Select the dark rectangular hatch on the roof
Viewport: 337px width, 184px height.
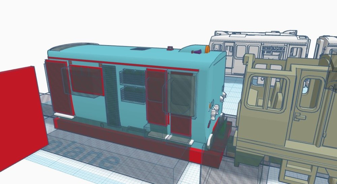pyautogui.click(x=139, y=49)
